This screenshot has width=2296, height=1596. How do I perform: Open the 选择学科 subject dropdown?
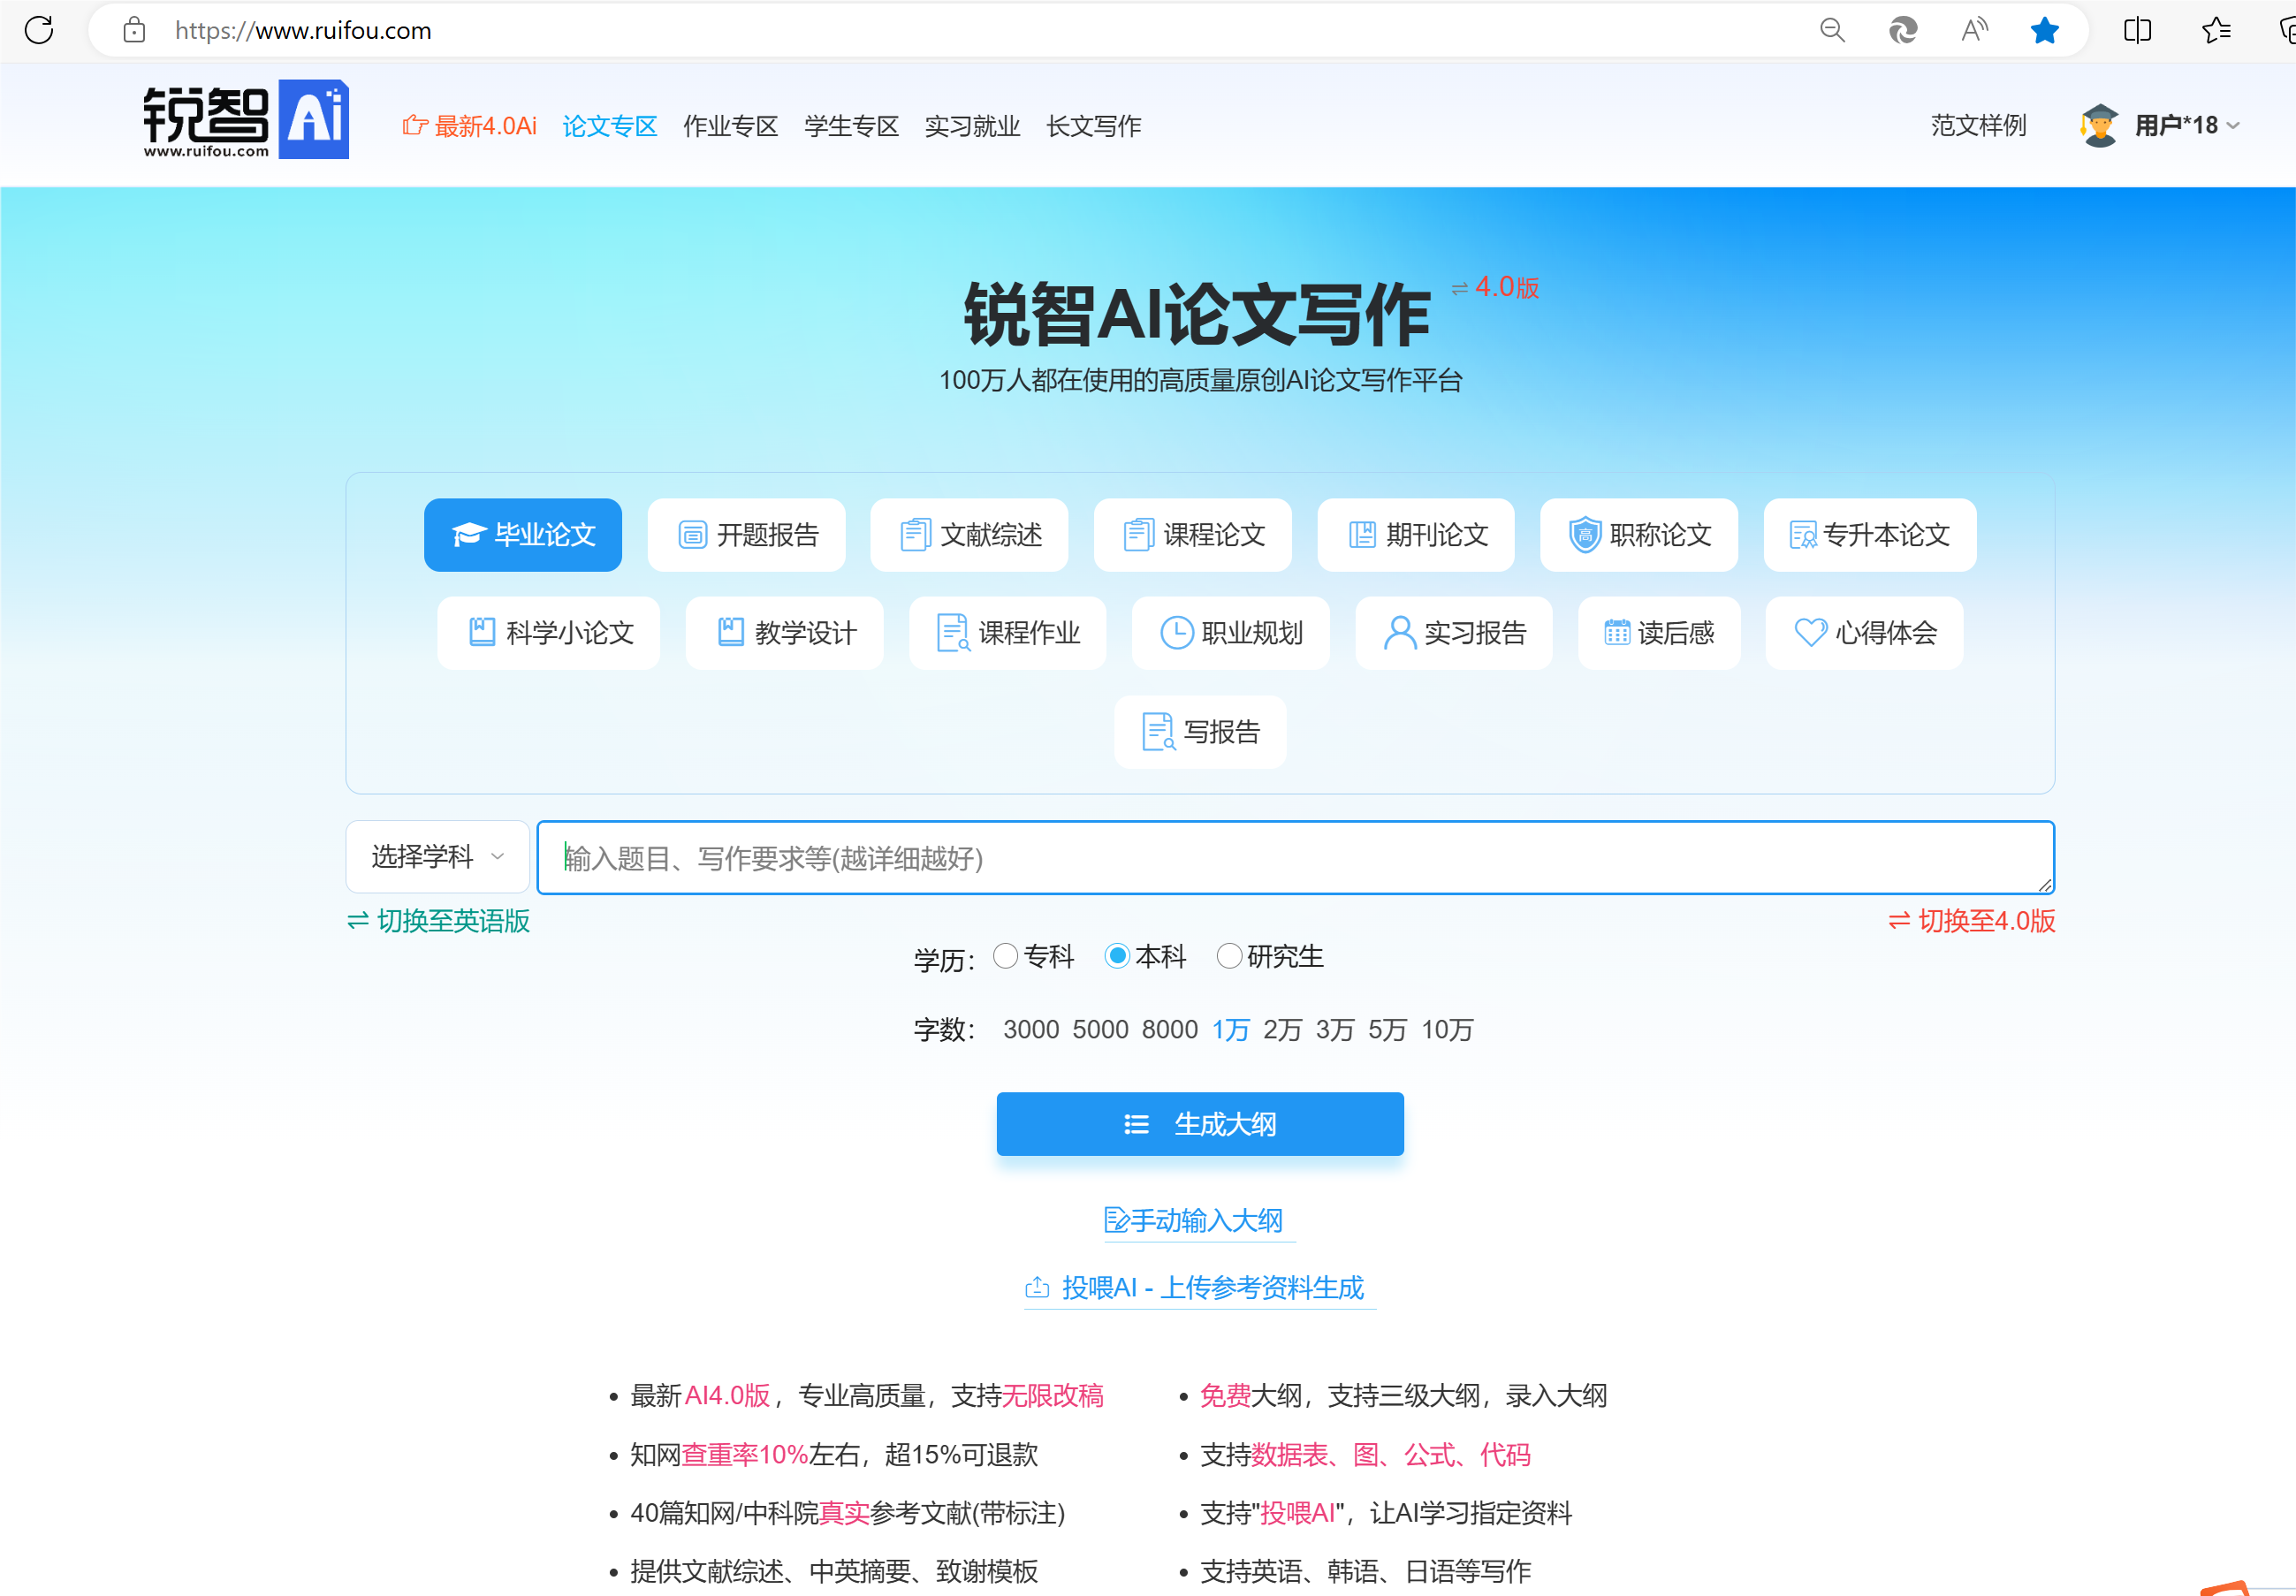coord(437,856)
